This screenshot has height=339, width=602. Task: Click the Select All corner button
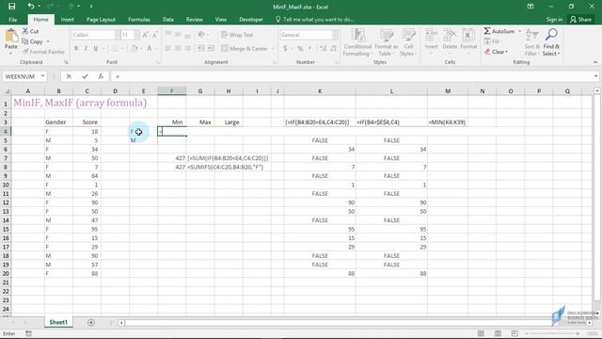click(x=7, y=91)
